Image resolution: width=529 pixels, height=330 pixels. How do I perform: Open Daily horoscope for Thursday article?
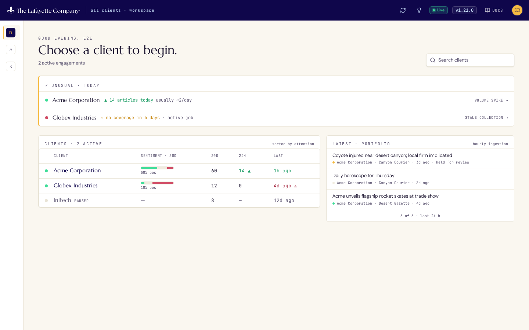click(420, 179)
